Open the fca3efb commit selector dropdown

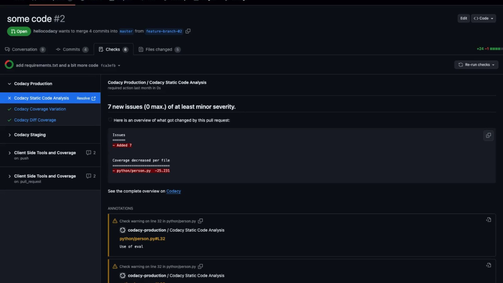[119, 66]
